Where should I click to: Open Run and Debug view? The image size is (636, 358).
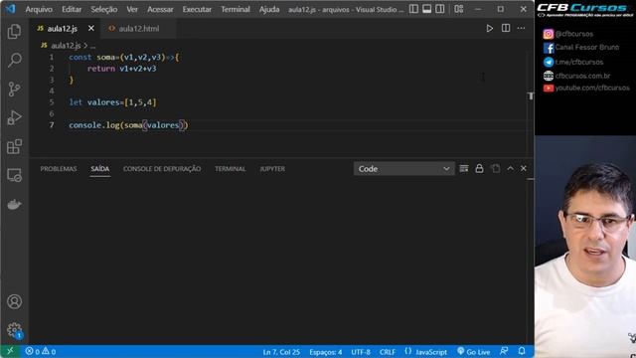(14, 117)
